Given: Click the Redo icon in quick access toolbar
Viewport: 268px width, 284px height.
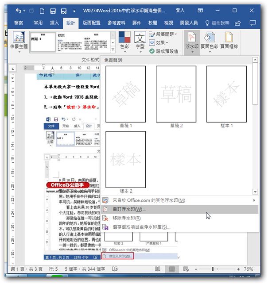Looking at the screenshot, I should 31,11.
